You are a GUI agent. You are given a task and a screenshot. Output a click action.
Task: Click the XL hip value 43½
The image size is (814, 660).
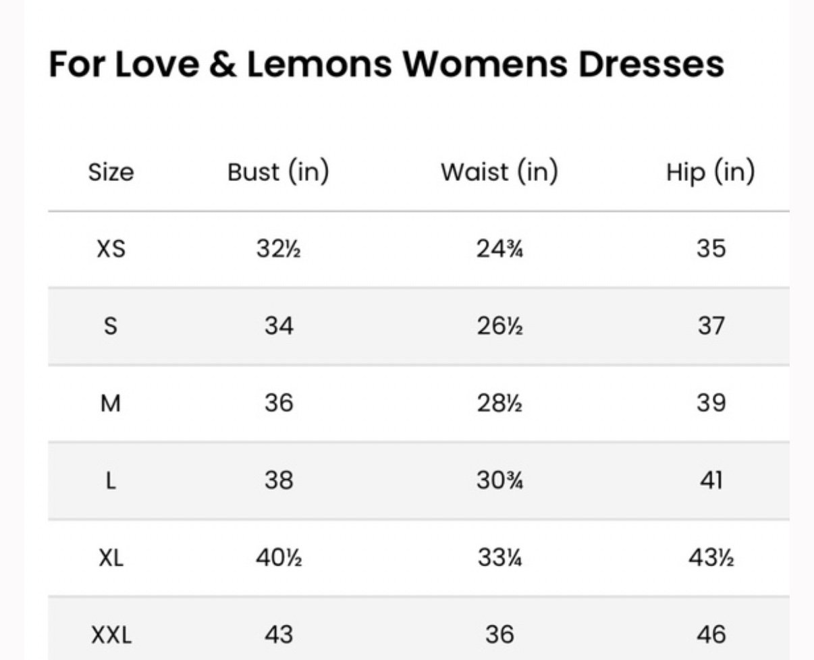click(x=711, y=558)
